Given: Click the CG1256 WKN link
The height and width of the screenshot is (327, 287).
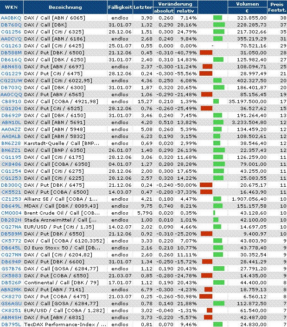Looking at the screenshot, I should coord(11,32).
